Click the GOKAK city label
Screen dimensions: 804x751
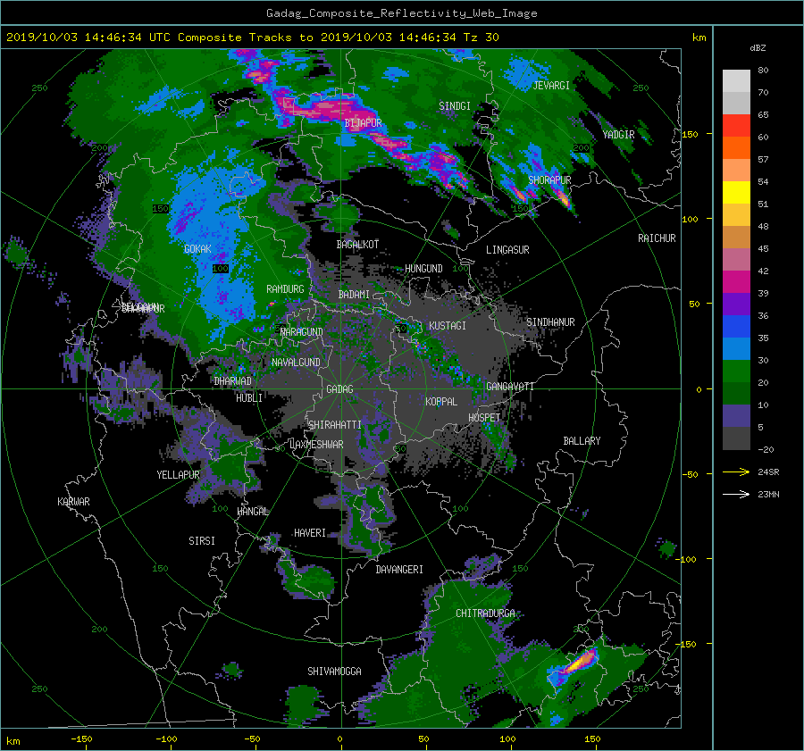click(x=198, y=249)
